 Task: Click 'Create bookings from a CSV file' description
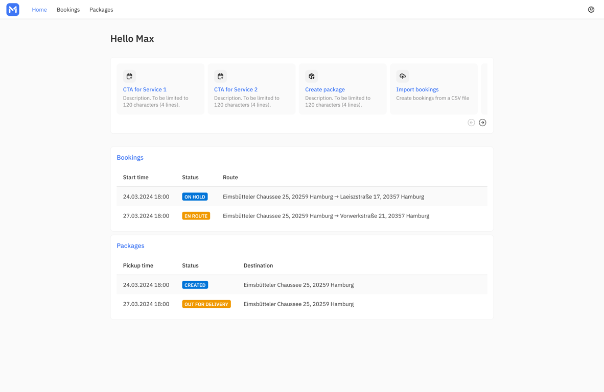[x=433, y=98]
